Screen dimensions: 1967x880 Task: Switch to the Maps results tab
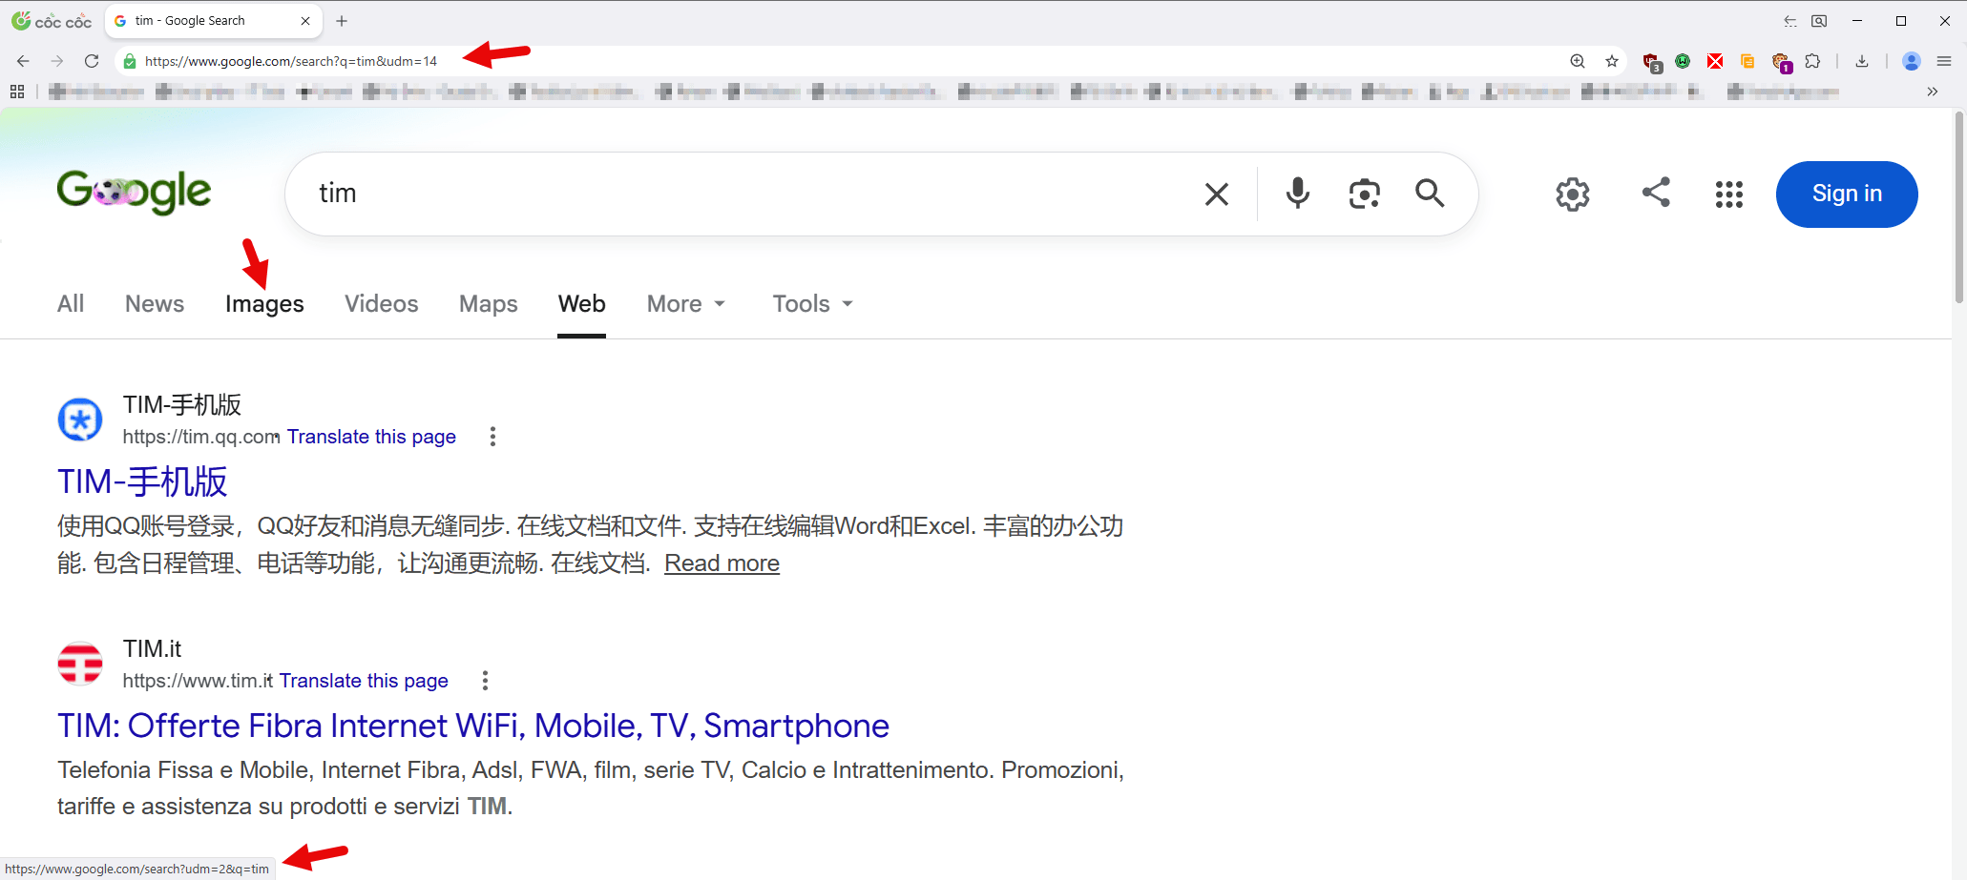(x=489, y=304)
